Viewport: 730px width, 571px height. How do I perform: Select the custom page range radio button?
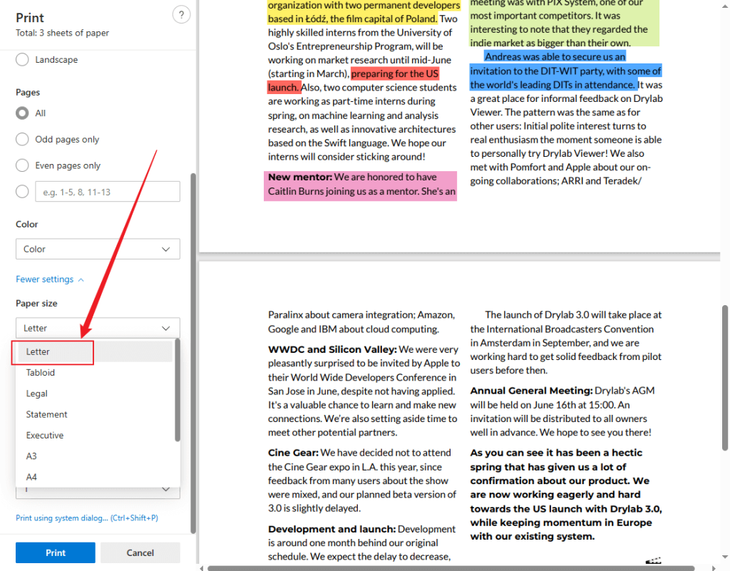(x=23, y=192)
